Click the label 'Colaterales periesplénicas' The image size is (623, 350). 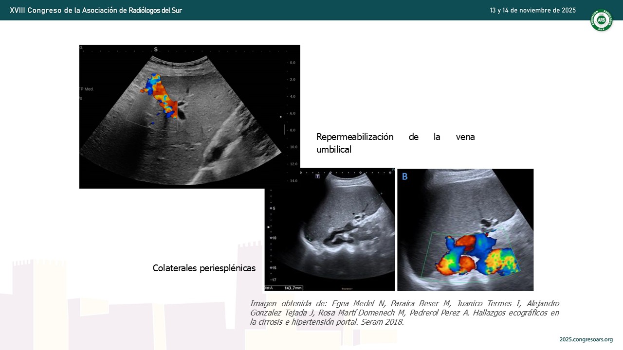click(204, 268)
